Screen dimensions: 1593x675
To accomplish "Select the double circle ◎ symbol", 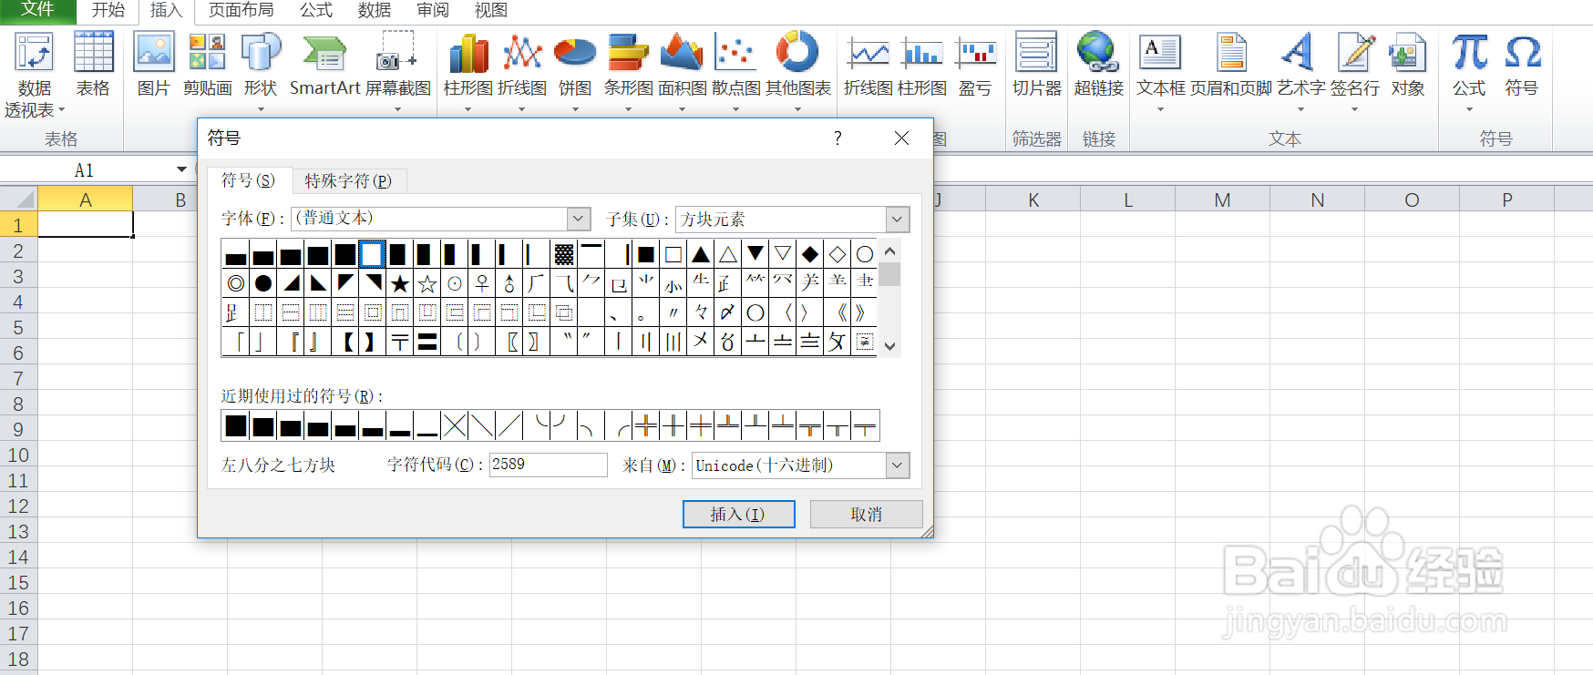I will (235, 283).
